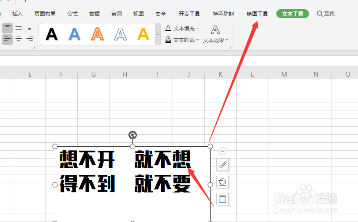
Task: Switch to 公式 tab
Action: click(x=72, y=14)
